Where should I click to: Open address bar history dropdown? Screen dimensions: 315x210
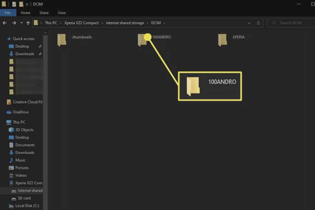(249, 23)
